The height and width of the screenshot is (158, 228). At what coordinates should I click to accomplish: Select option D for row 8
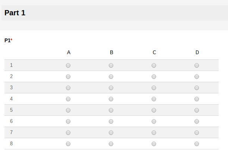point(197,144)
